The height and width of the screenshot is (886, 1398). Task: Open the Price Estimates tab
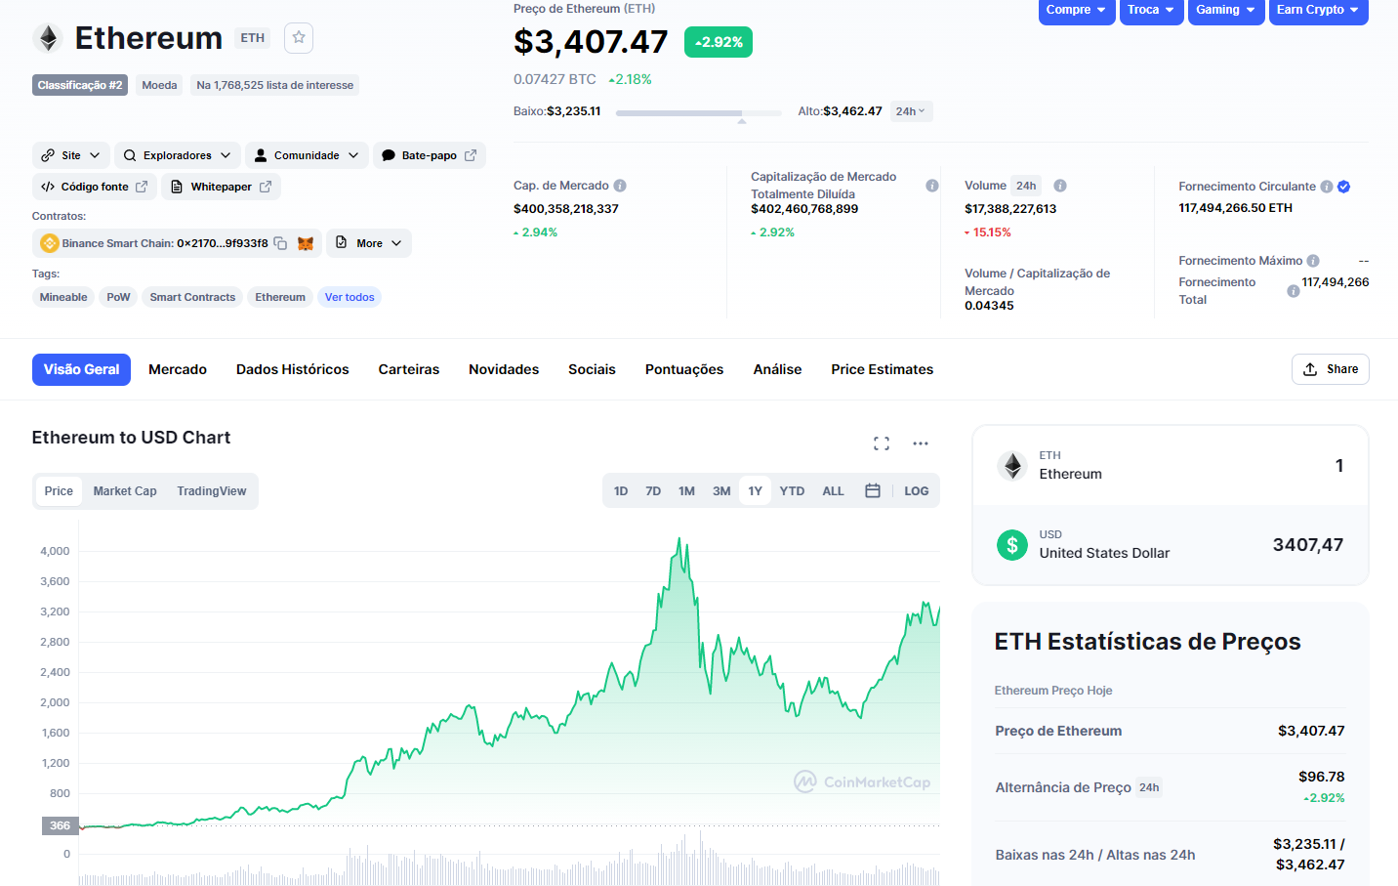click(x=883, y=369)
